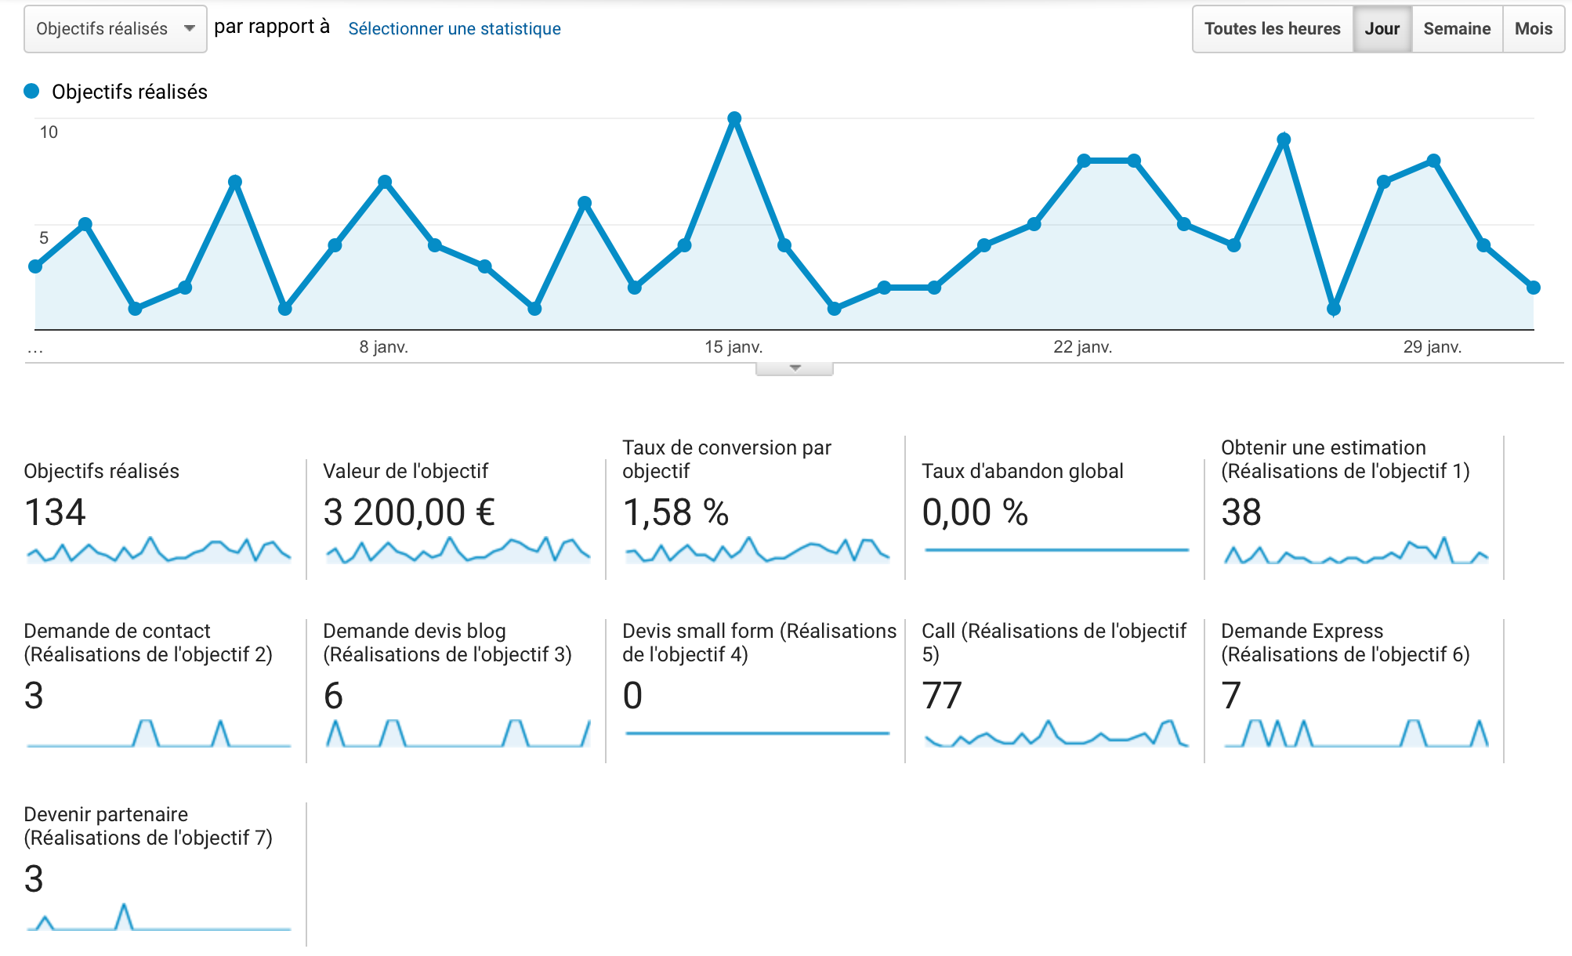Viewport: 1572px width, 956px height.
Task: Open the Obtenir une estimation sparkline
Action: [1356, 550]
